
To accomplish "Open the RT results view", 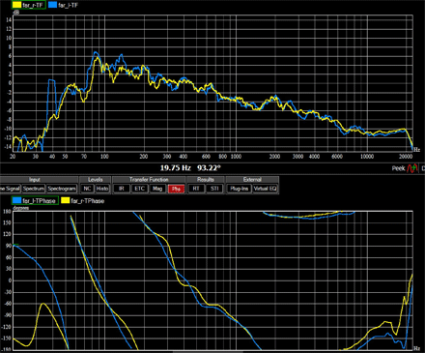I will click(x=196, y=189).
